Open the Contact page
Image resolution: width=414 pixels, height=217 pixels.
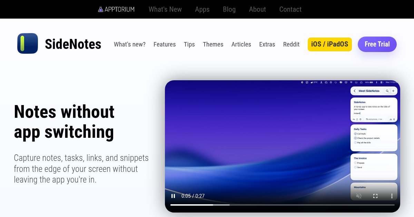click(290, 9)
